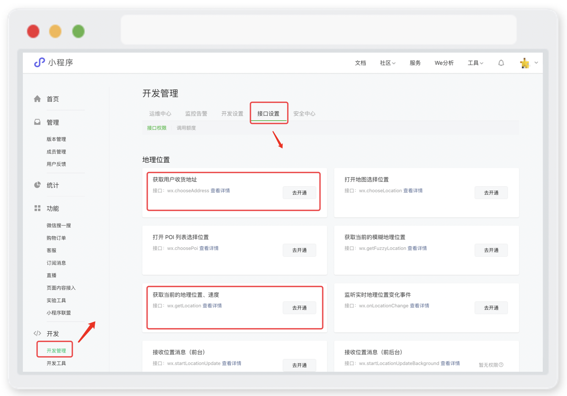Screen dimensions: 567x396
Task: Expand the 社区 dropdown menu
Action: pyautogui.click(x=387, y=63)
